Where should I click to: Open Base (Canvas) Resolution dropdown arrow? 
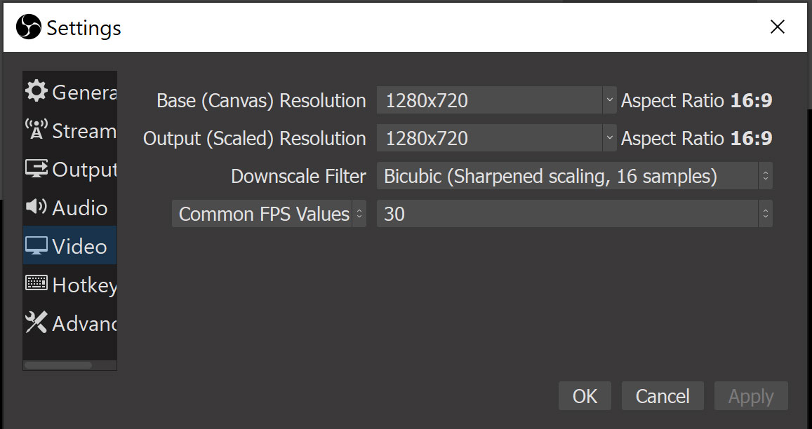608,100
